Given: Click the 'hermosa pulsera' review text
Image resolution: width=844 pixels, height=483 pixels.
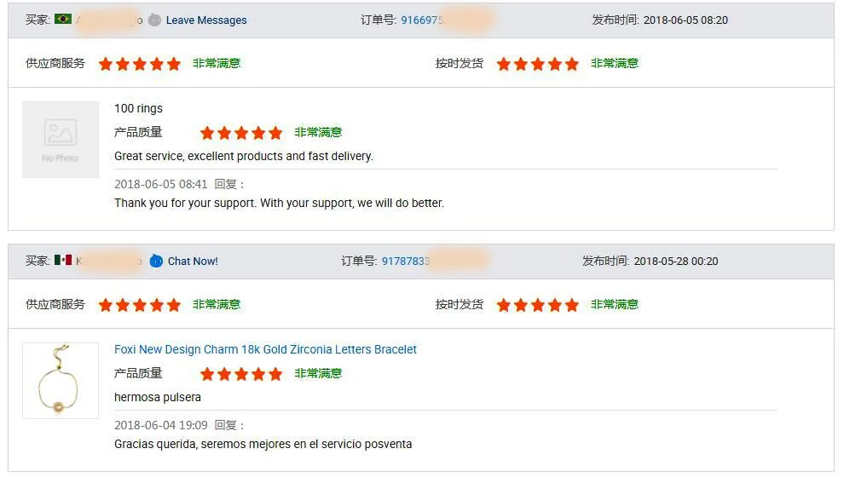Looking at the screenshot, I should click(158, 397).
